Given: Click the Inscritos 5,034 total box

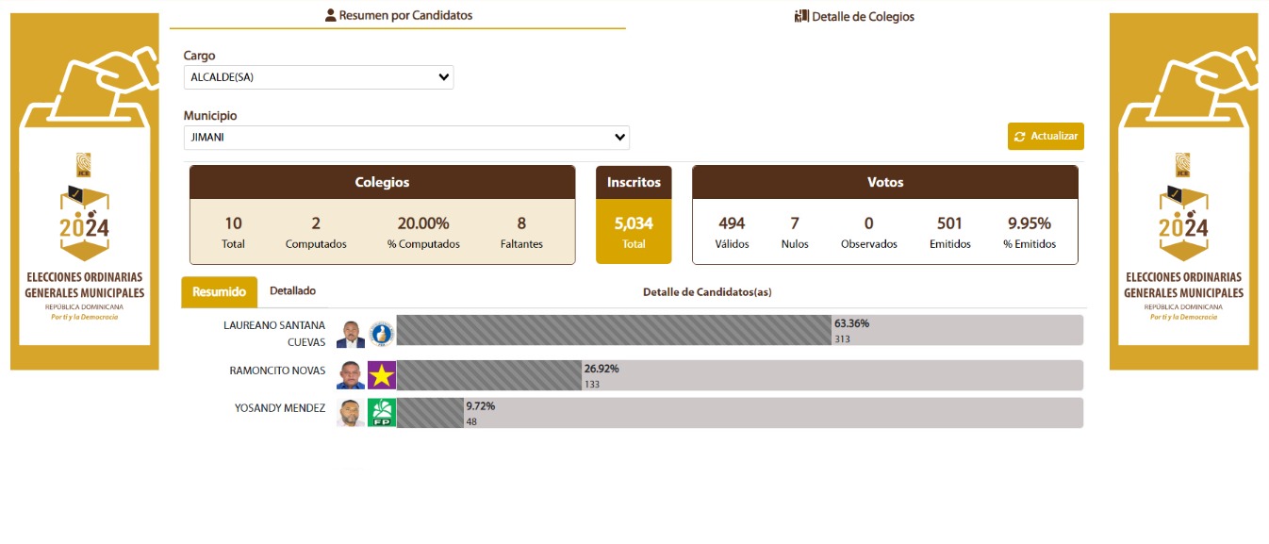Looking at the screenshot, I should click(634, 232).
